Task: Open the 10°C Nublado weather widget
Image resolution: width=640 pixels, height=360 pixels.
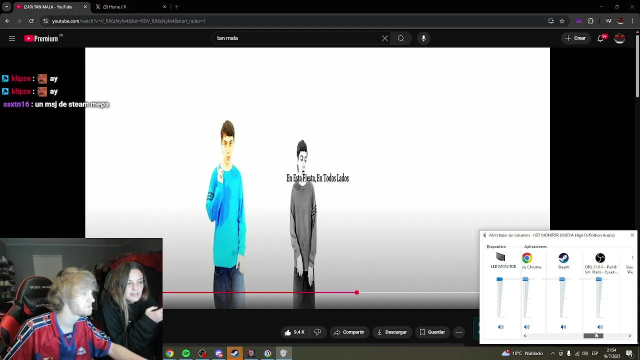Action: pyautogui.click(x=522, y=353)
